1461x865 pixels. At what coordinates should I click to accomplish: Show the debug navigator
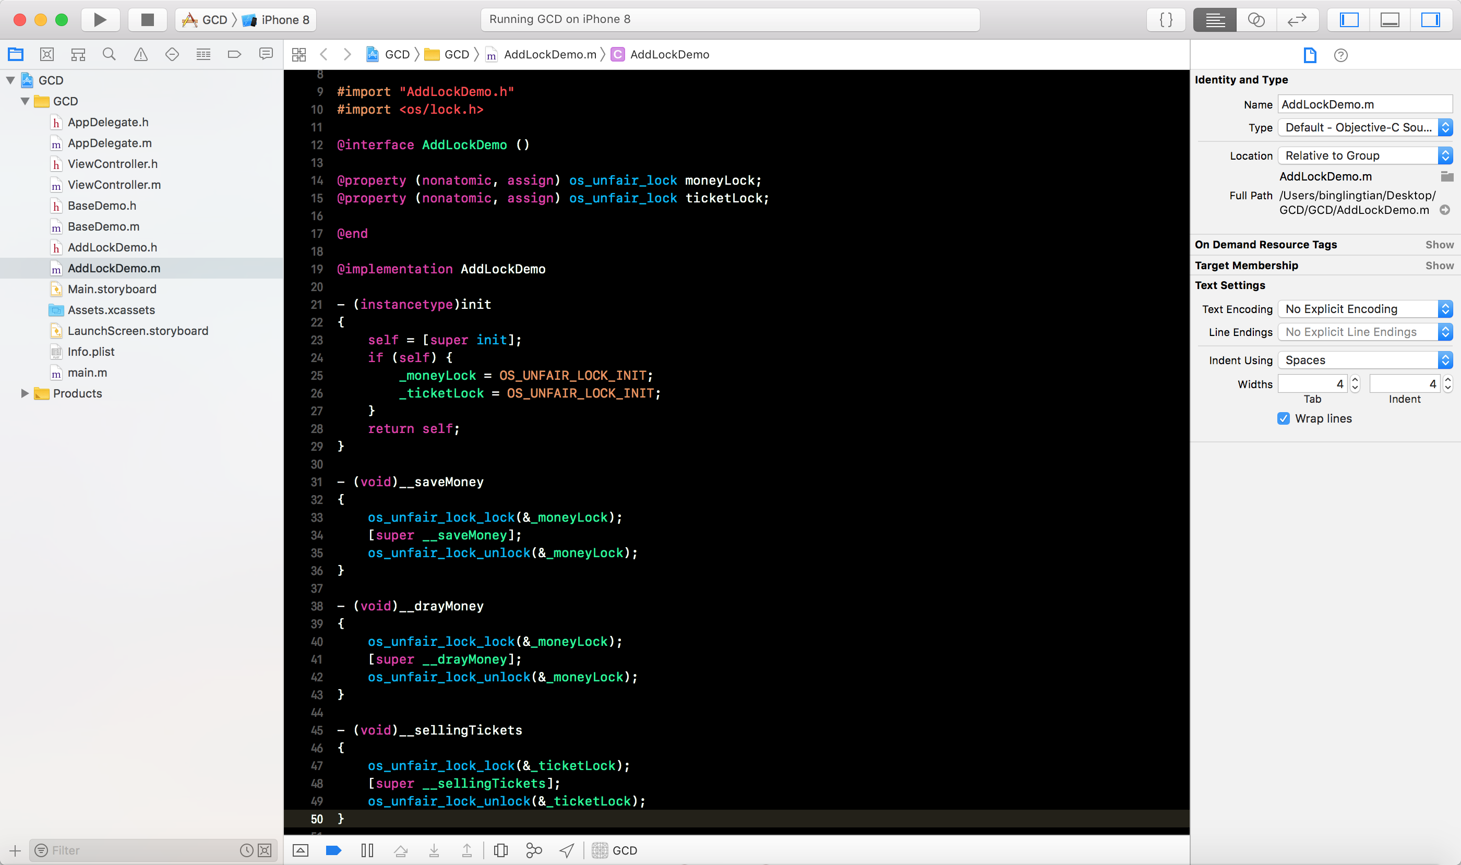[x=203, y=54]
